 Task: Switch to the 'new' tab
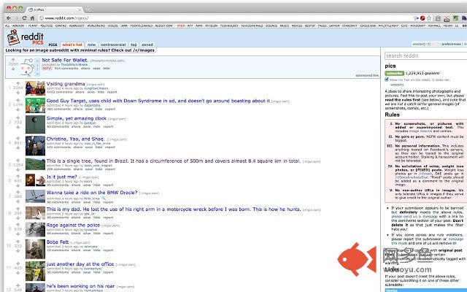tap(91, 45)
